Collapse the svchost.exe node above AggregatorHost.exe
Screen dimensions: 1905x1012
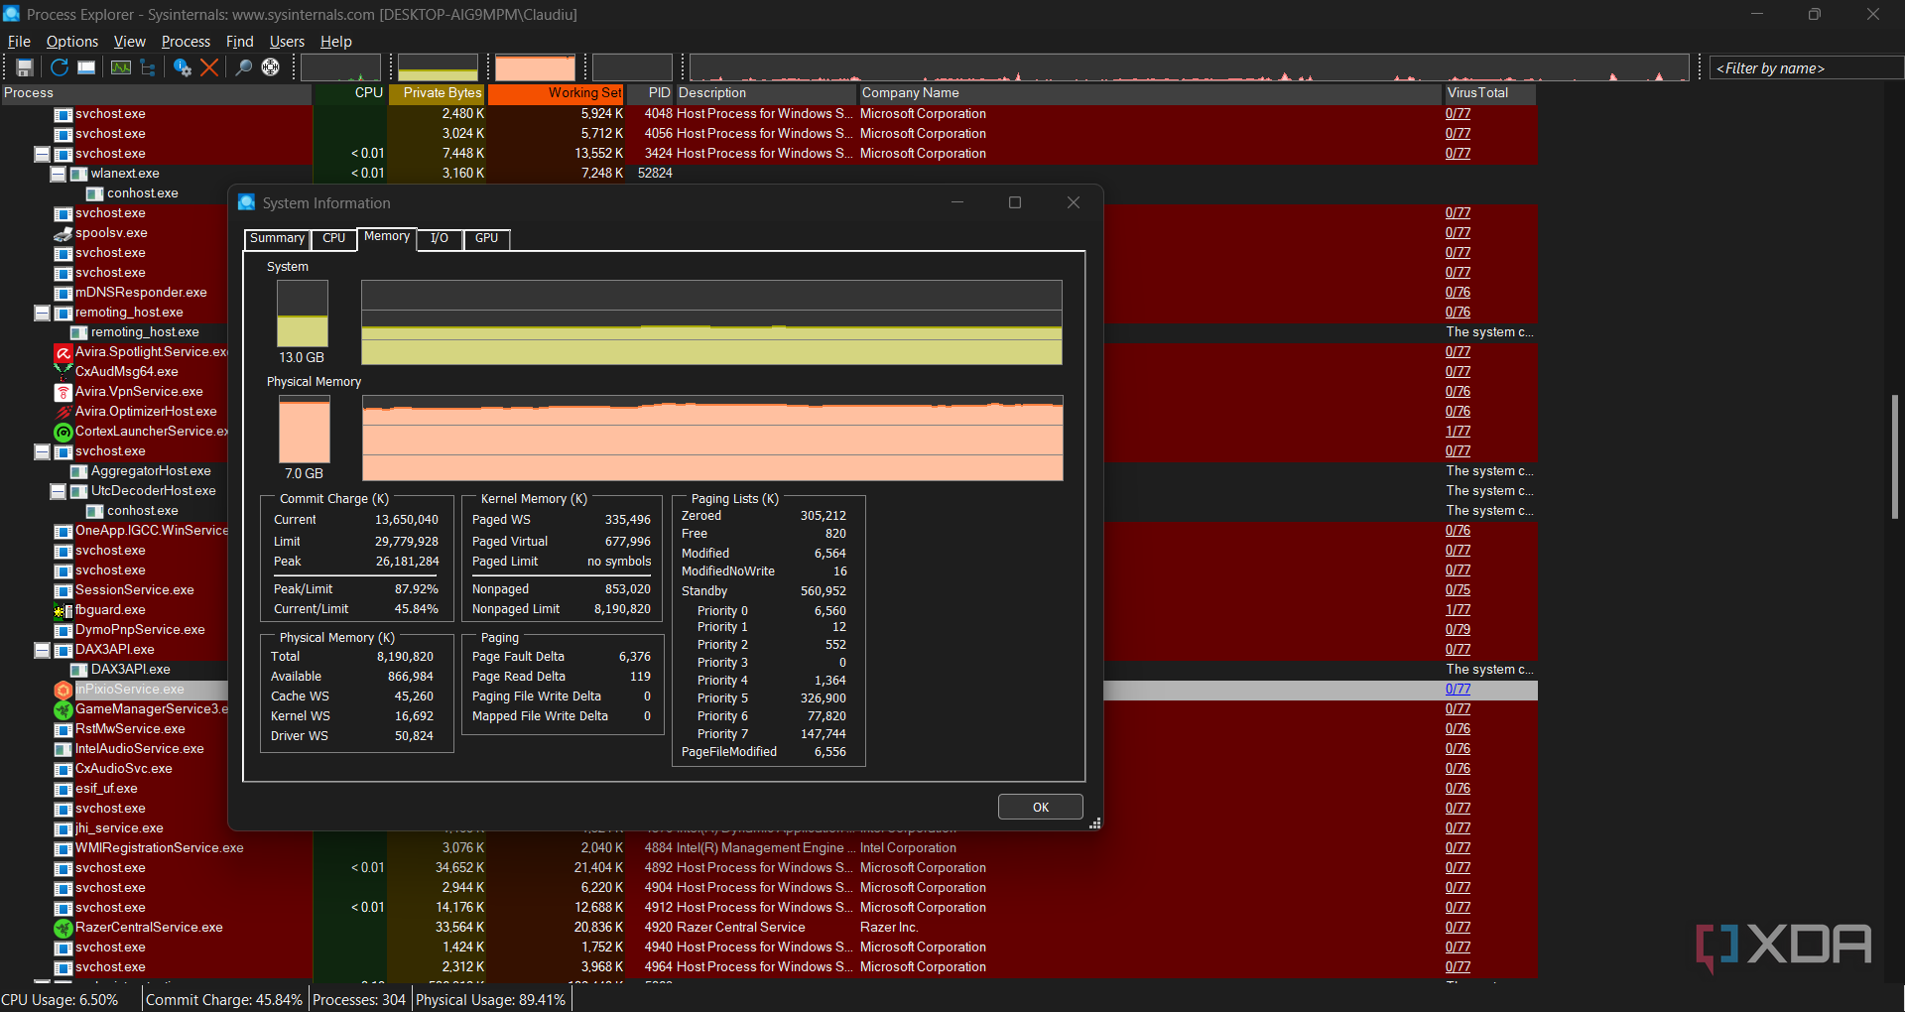(42, 451)
